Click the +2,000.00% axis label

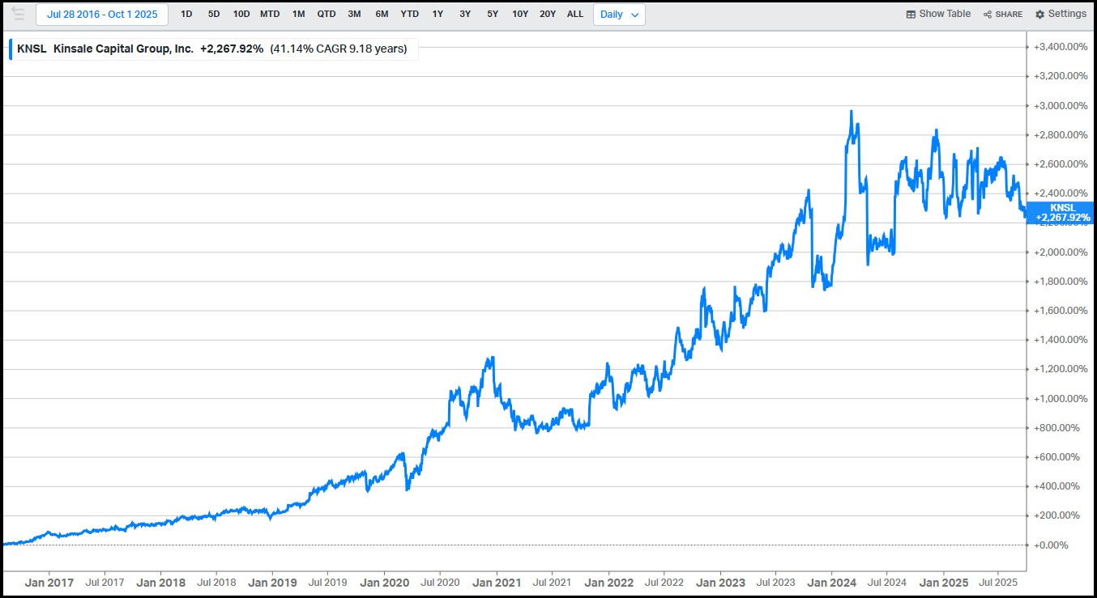click(1061, 252)
